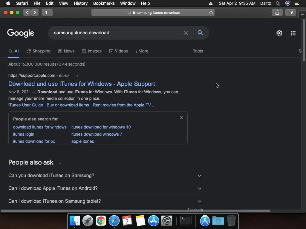Open the Safari File menu
Viewport: 306px width, 229px height.
click(x=37, y=3)
